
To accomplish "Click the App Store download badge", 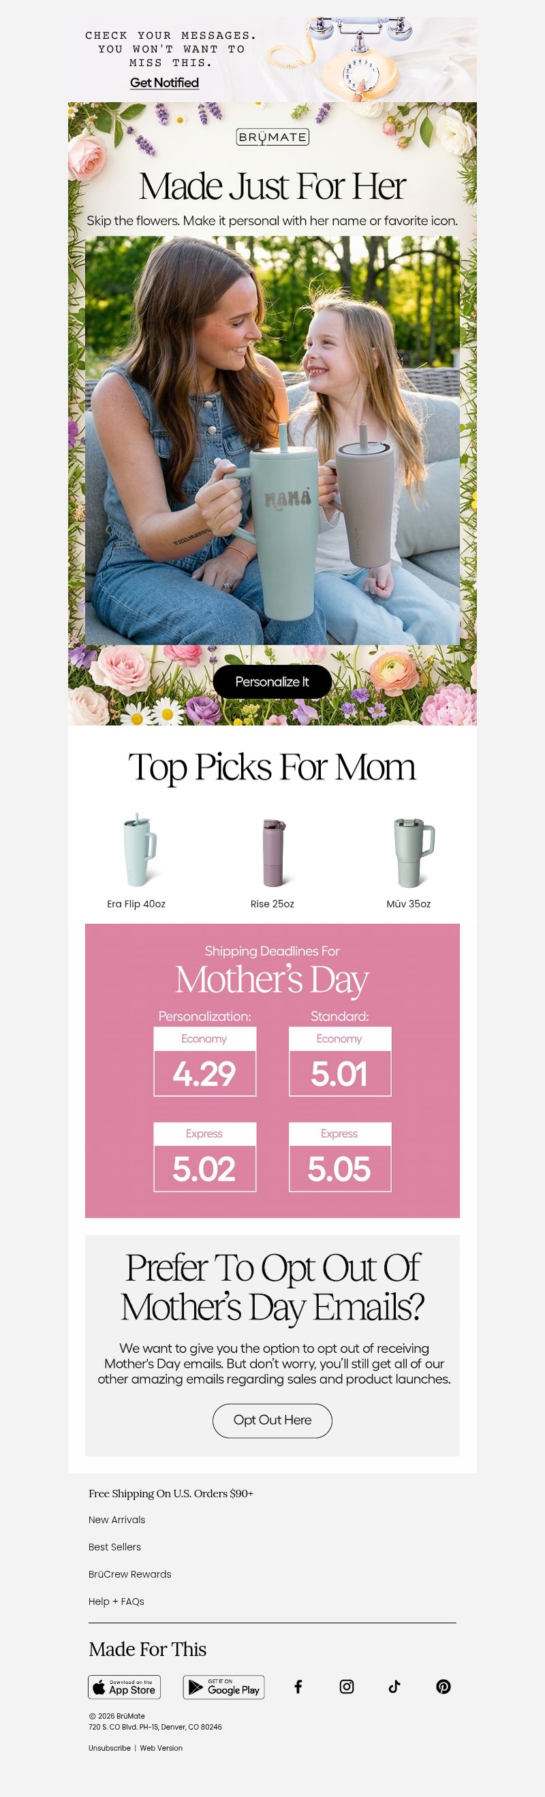I will click(124, 1687).
